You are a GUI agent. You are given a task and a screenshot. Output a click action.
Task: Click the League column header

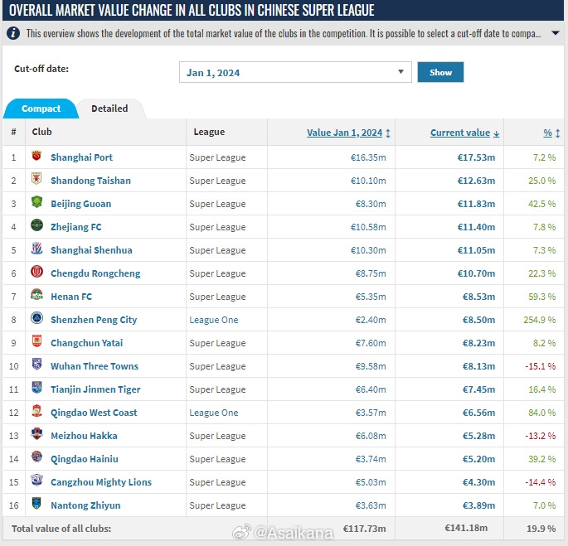pos(209,132)
